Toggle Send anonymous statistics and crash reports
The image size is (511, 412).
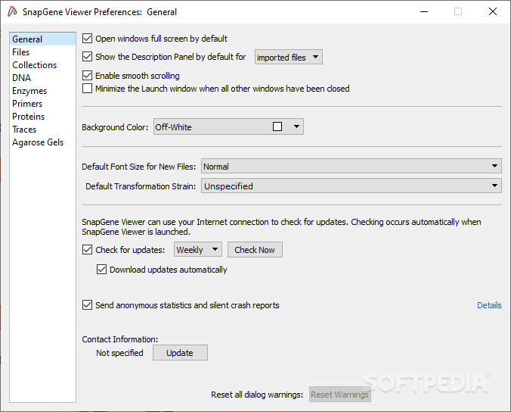tap(88, 305)
